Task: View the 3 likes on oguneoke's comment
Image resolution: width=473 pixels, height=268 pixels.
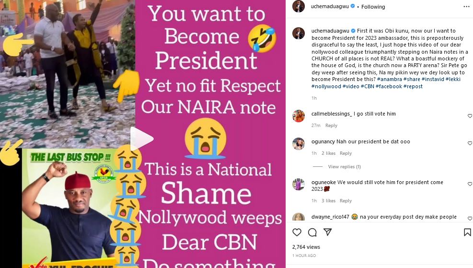Action: (x=328, y=201)
